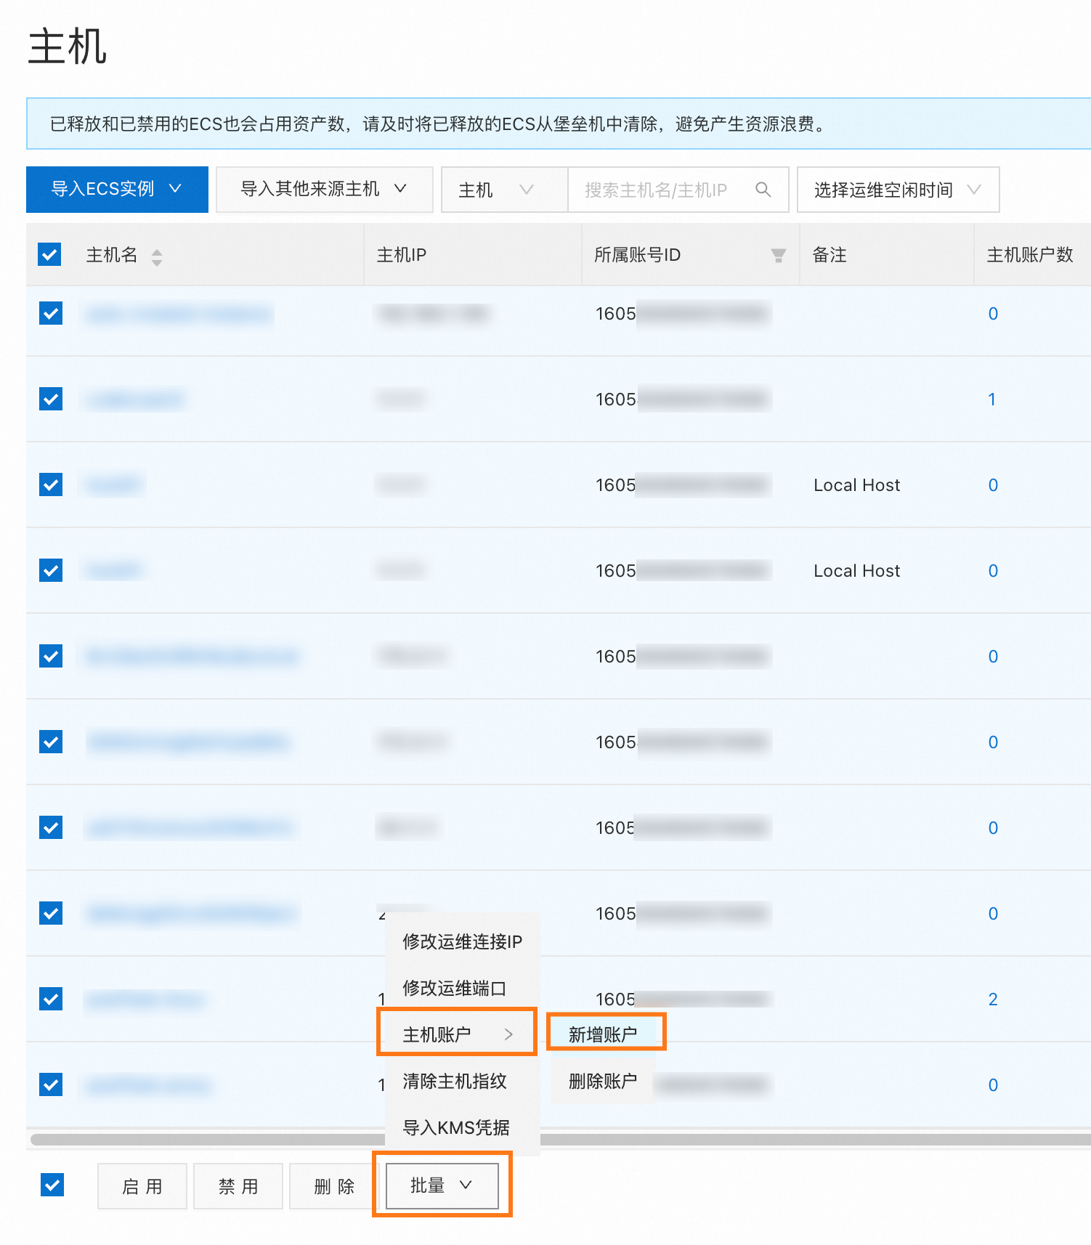Click the table's horizontal scrollbar
The image size is (1091, 1245).
coord(559,1140)
